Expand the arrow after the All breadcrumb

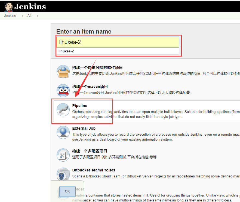click(38, 16)
